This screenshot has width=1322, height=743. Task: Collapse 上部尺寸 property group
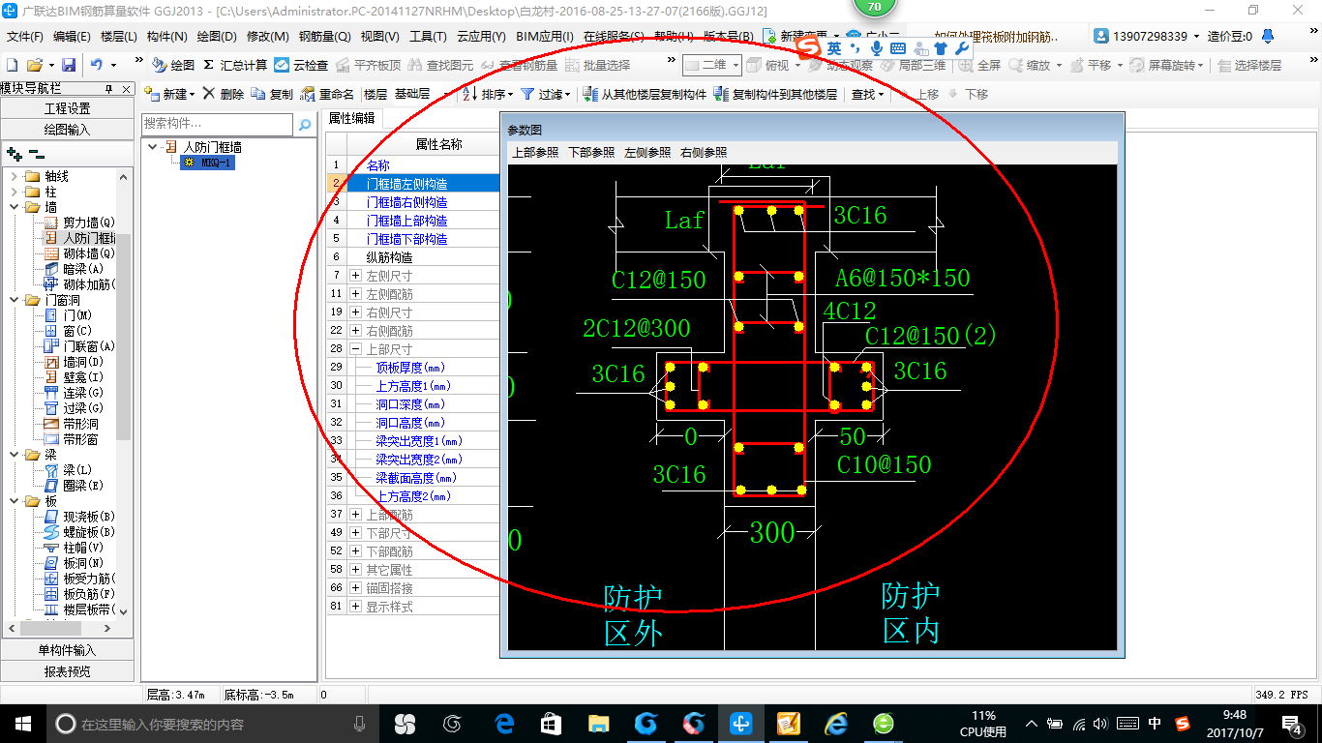(x=356, y=349)
